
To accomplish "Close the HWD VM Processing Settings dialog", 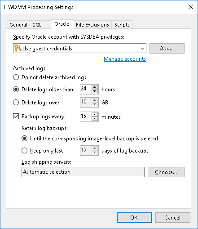I will [191, 7].
